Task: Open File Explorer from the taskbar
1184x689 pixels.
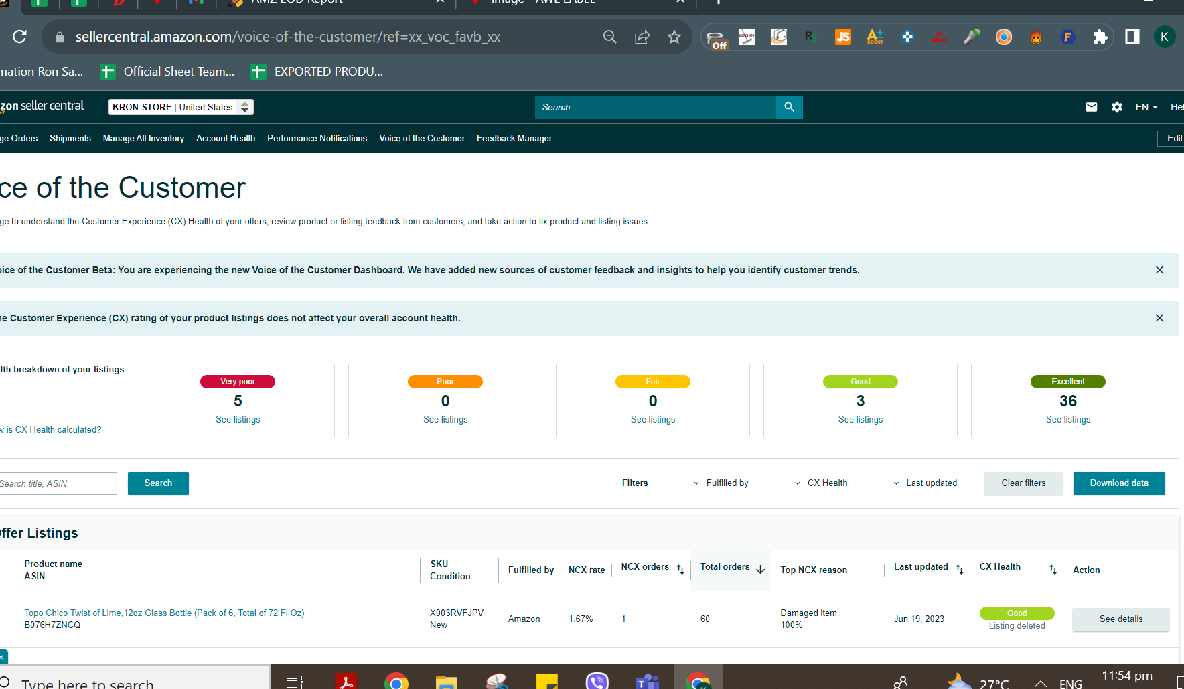Action: pyautogui.click(x=447, y=681)
